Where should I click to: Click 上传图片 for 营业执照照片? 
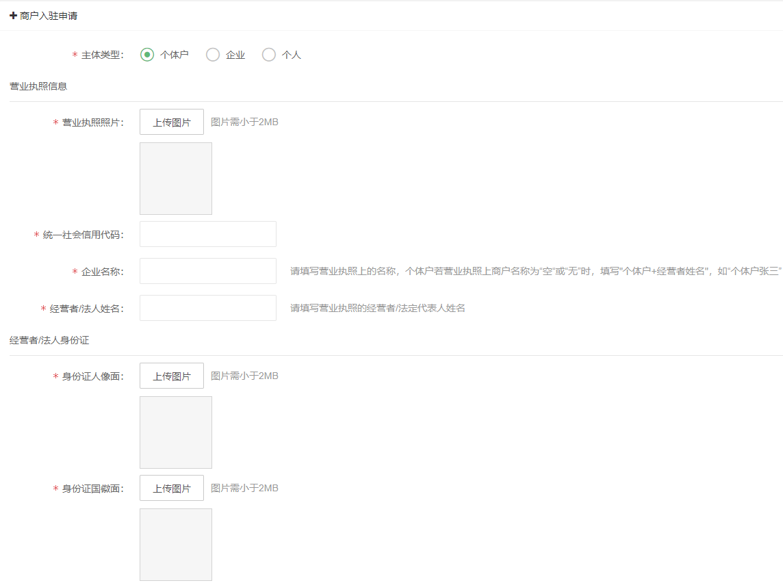coord(172,122)
